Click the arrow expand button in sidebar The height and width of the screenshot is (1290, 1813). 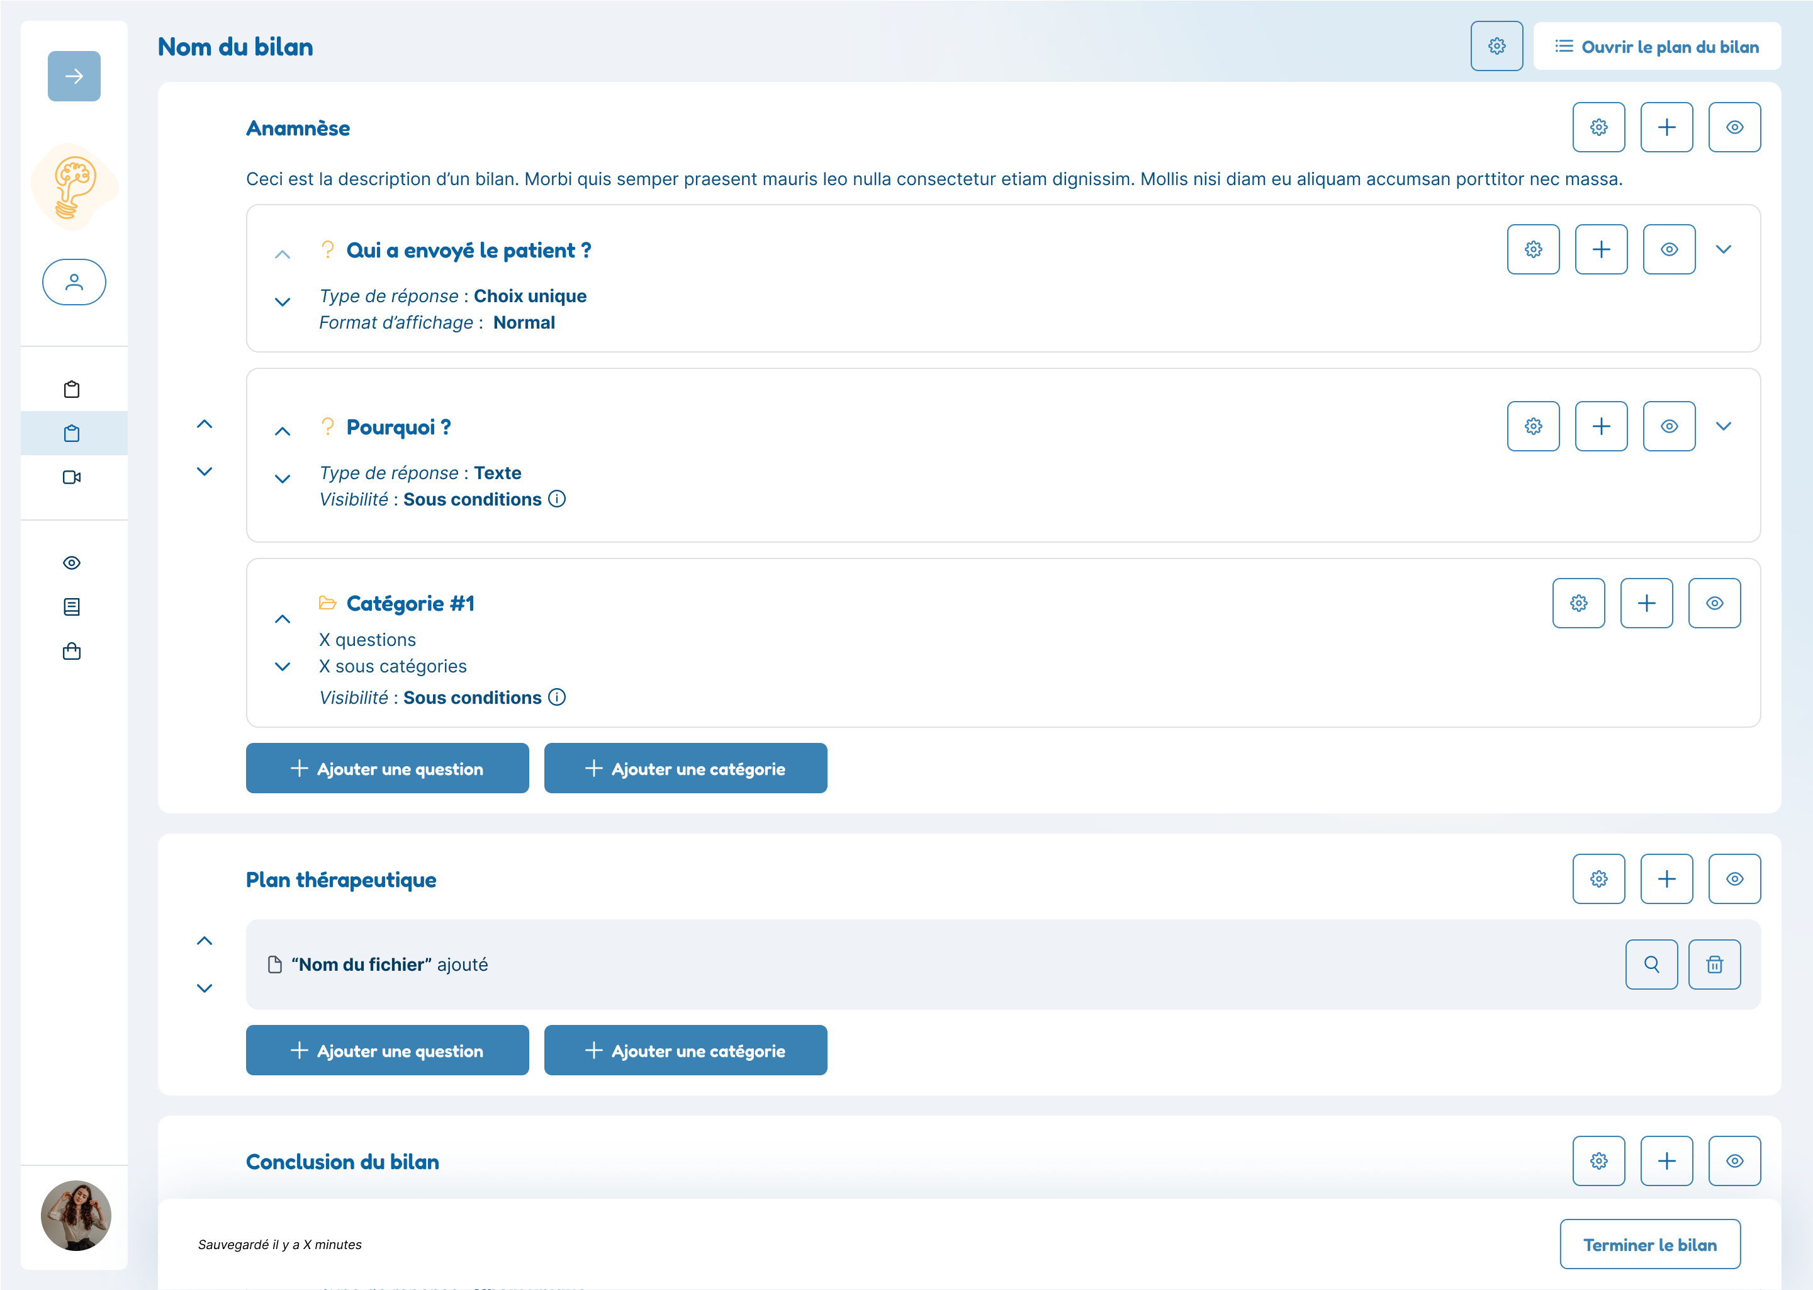pos(74,76)
